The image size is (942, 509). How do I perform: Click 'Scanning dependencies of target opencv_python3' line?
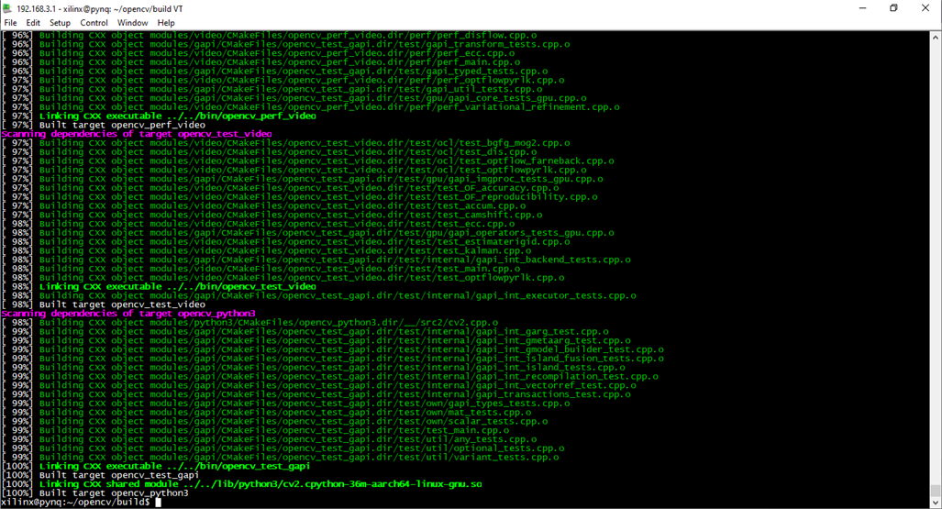click(x=128, y=313)
